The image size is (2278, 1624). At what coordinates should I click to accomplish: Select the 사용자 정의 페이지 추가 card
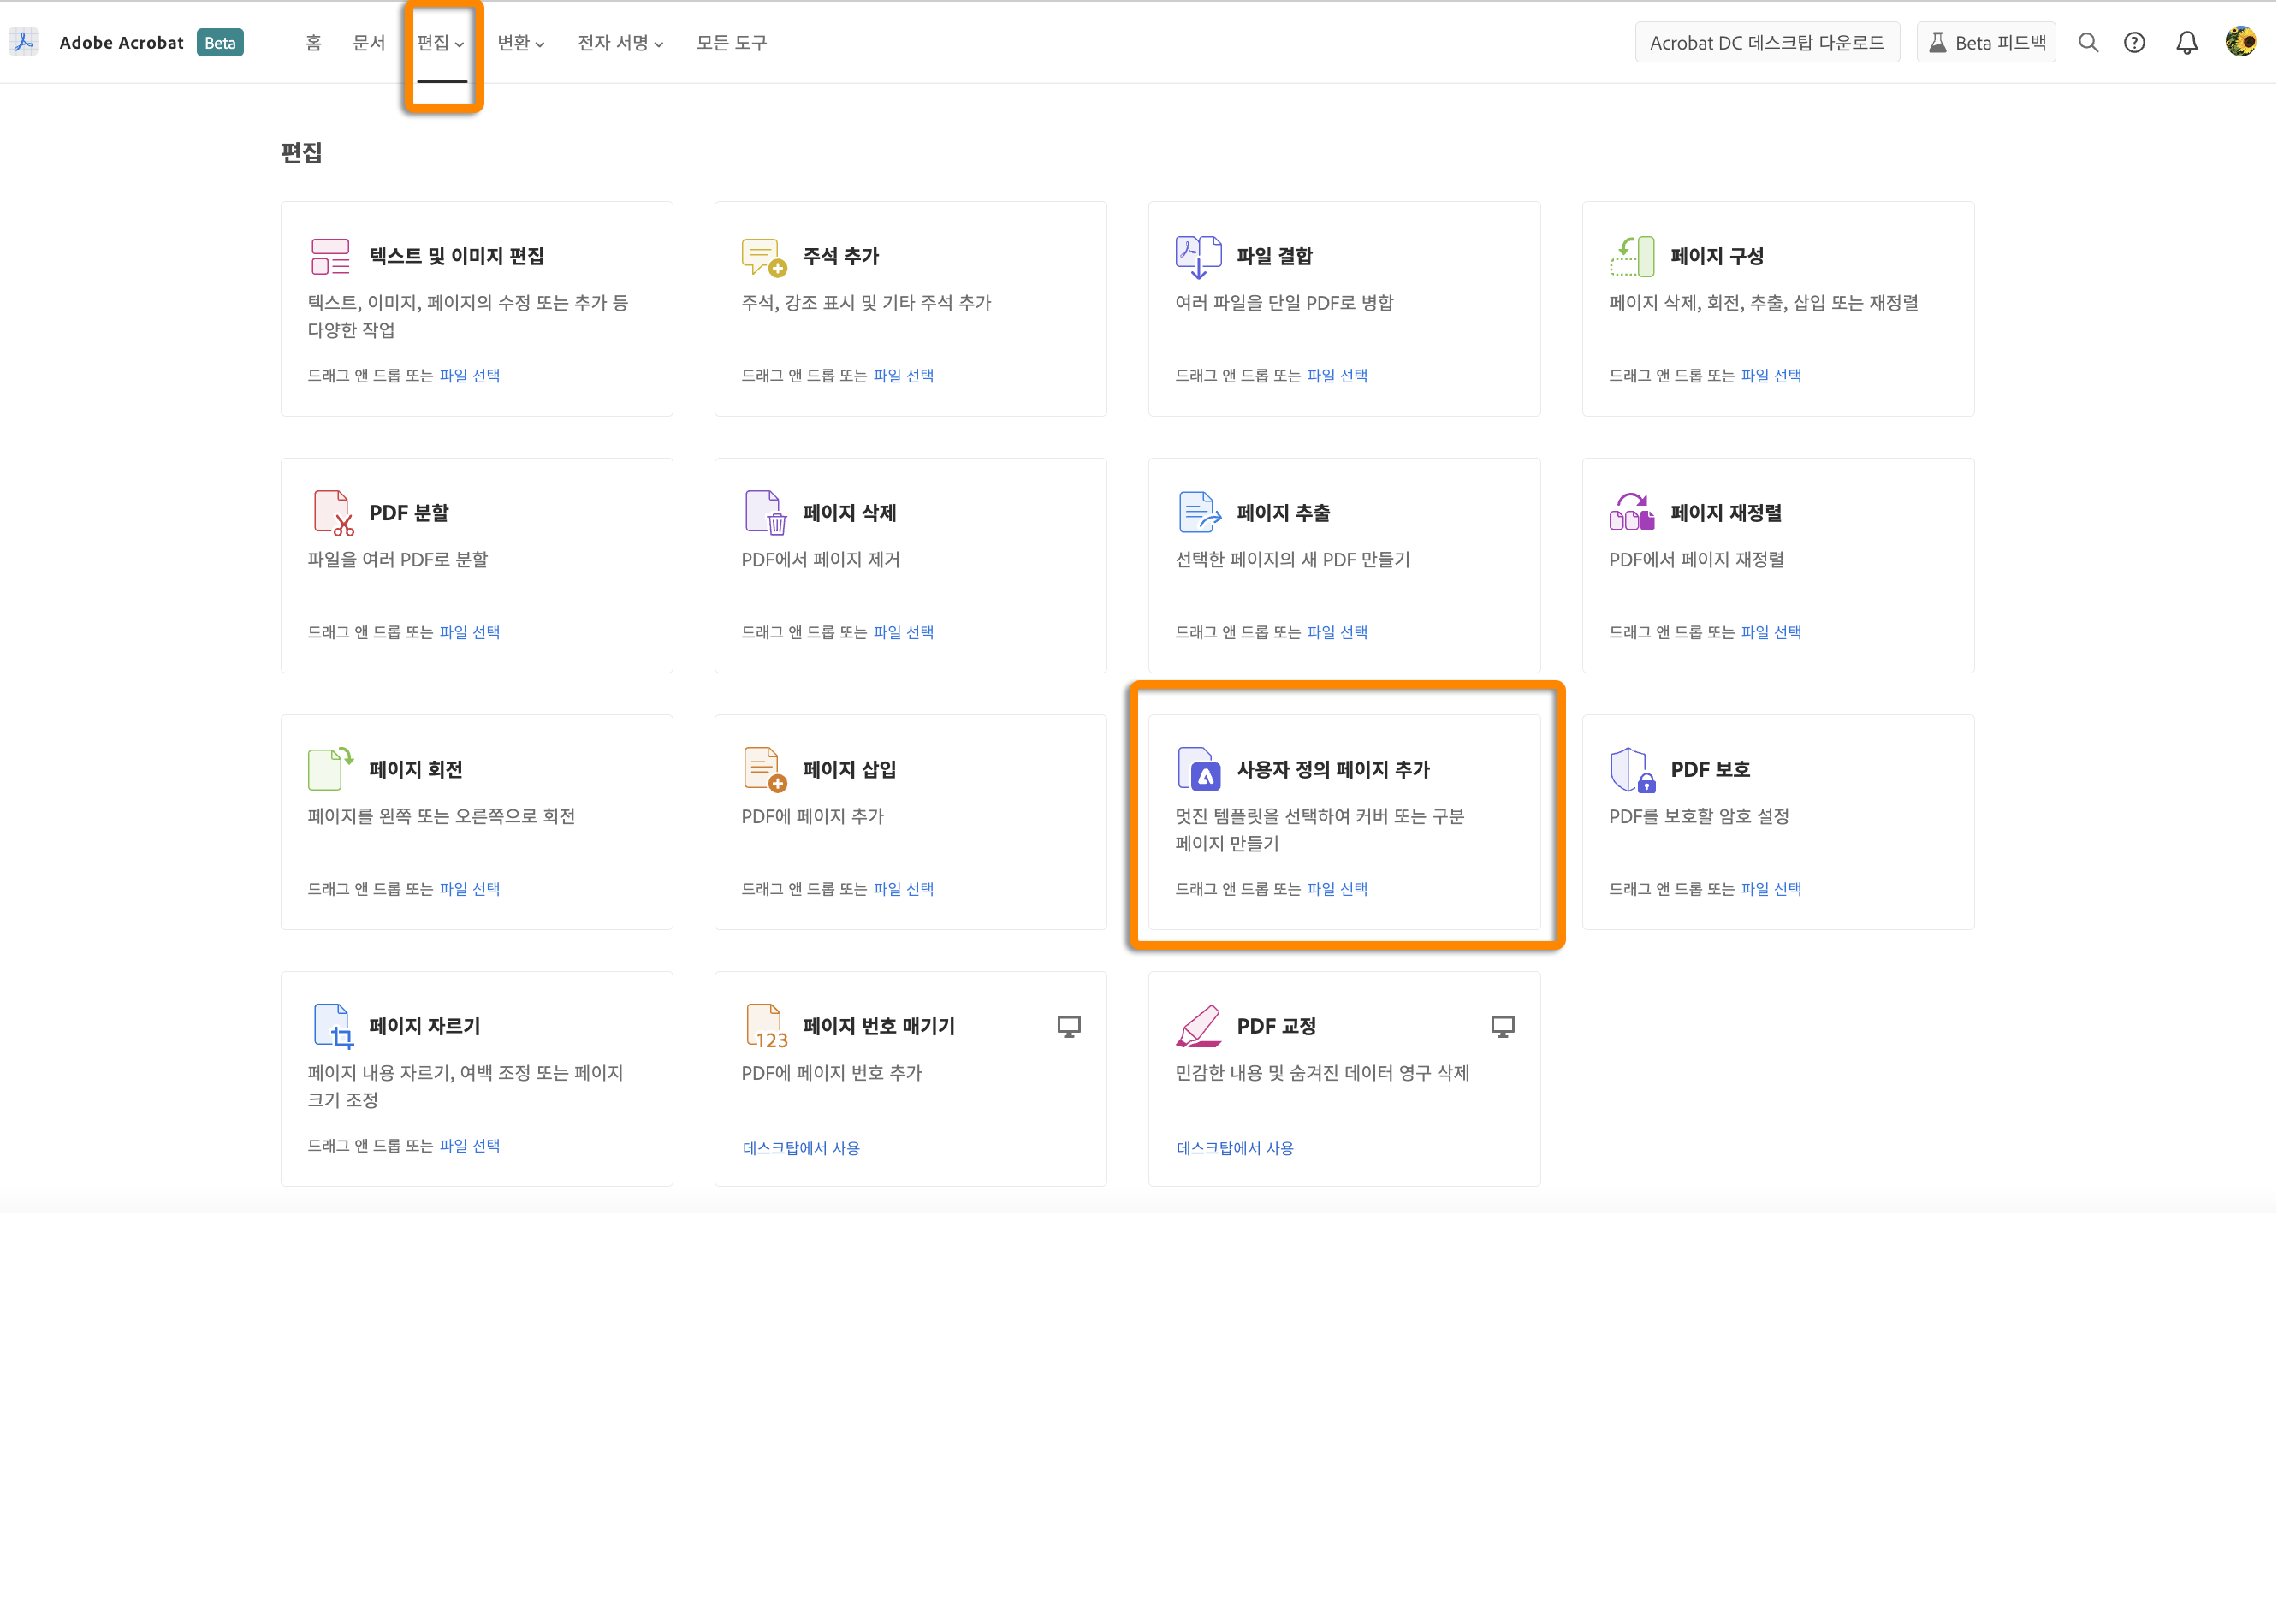pos(1344,822)
